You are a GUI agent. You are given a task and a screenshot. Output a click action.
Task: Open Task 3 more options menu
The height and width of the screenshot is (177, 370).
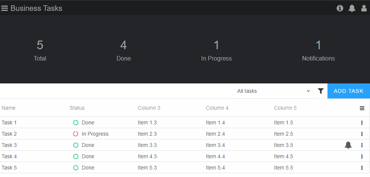point(362,145)
